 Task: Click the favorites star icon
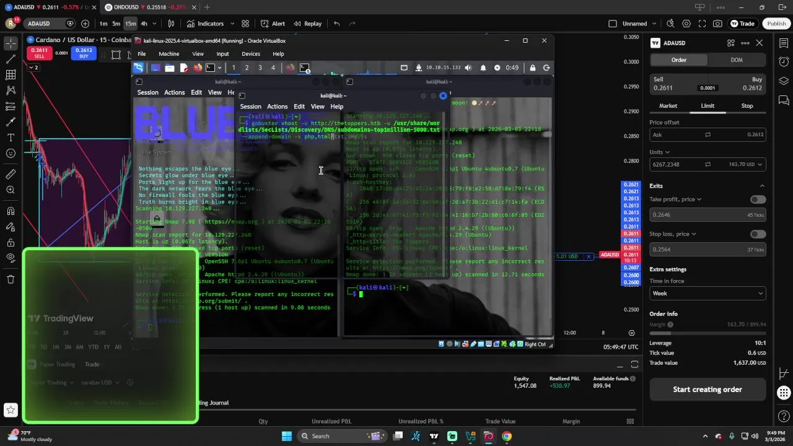click(x=11, y=409)
